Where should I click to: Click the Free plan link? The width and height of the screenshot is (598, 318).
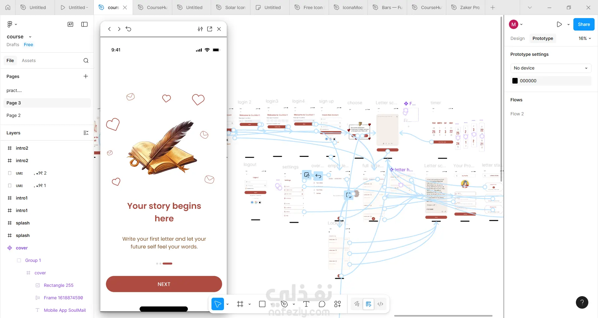[x=28, y=45]
